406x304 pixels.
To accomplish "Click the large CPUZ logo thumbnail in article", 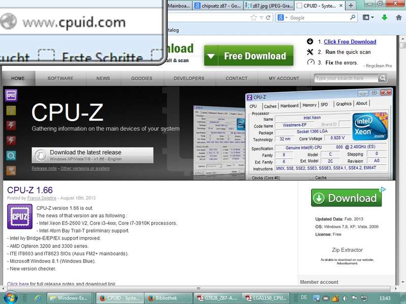I will click(x=20, y=216).
